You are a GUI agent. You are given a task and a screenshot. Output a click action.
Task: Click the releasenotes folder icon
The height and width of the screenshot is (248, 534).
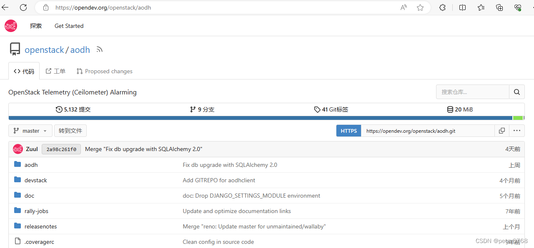[x=18, y=226]
